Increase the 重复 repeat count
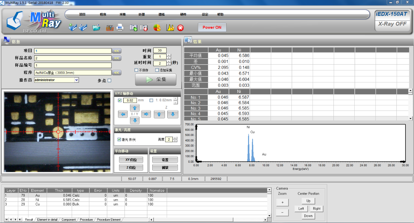414x223 pixels. (x=169, y=55)
